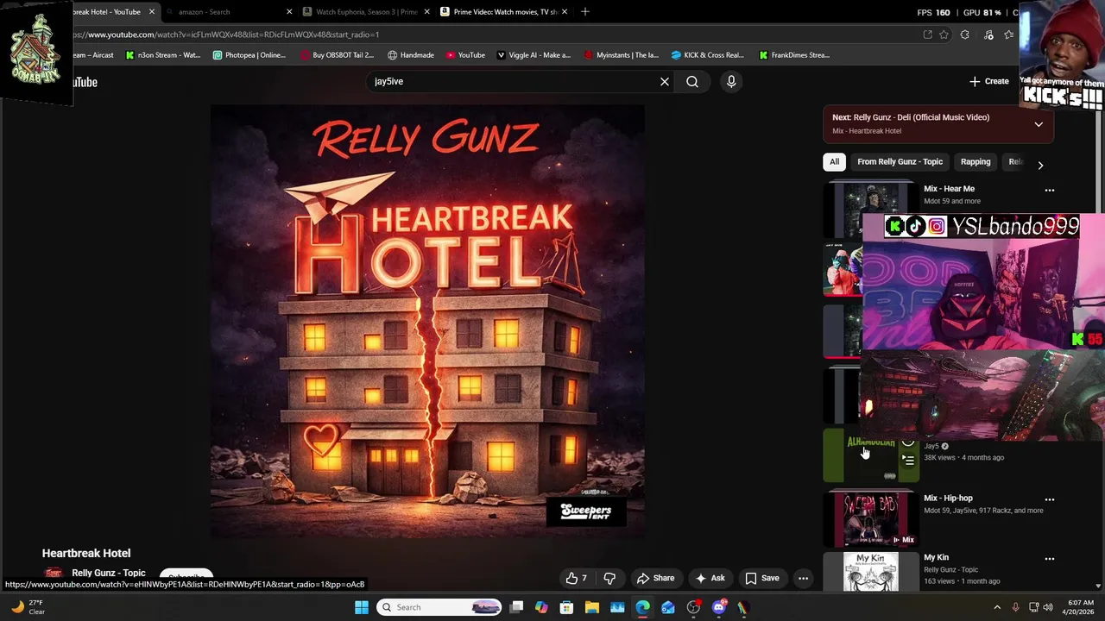
Task: Select the From Relly Gunz - Topic chip
Action: click(900, 162)
